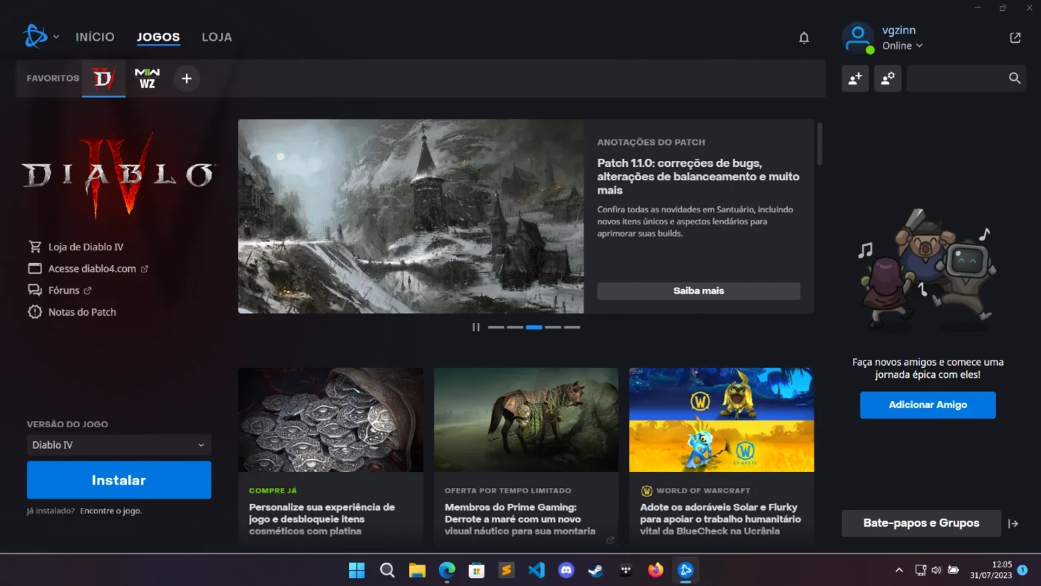
Task: Click the main content scrollbar
Action: [x=819, y=143]
